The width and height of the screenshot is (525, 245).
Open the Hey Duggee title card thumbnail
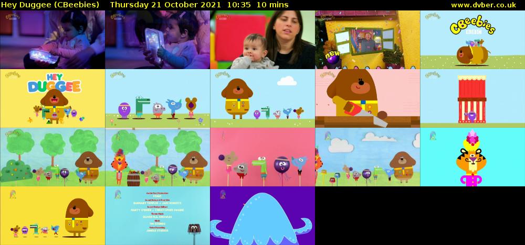52,98
